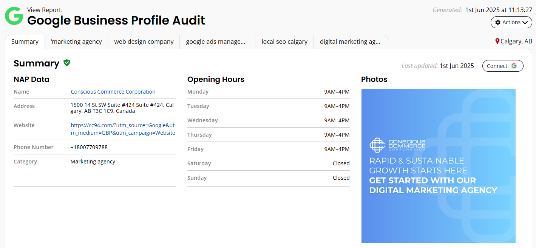Open the Actions dropdown menu

pos(511,22)
